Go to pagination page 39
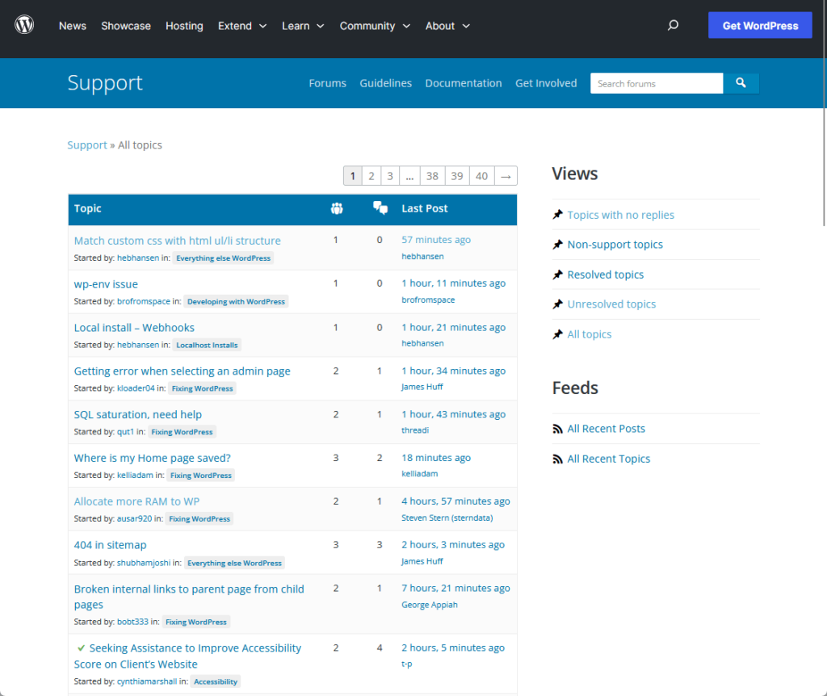The image size is (827, 696). point(457,176)
